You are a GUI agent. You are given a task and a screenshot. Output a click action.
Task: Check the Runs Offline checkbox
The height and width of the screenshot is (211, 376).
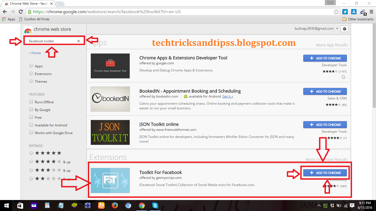click(x=31, y=102)
